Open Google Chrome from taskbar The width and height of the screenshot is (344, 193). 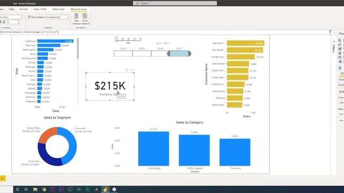point(44,189)
